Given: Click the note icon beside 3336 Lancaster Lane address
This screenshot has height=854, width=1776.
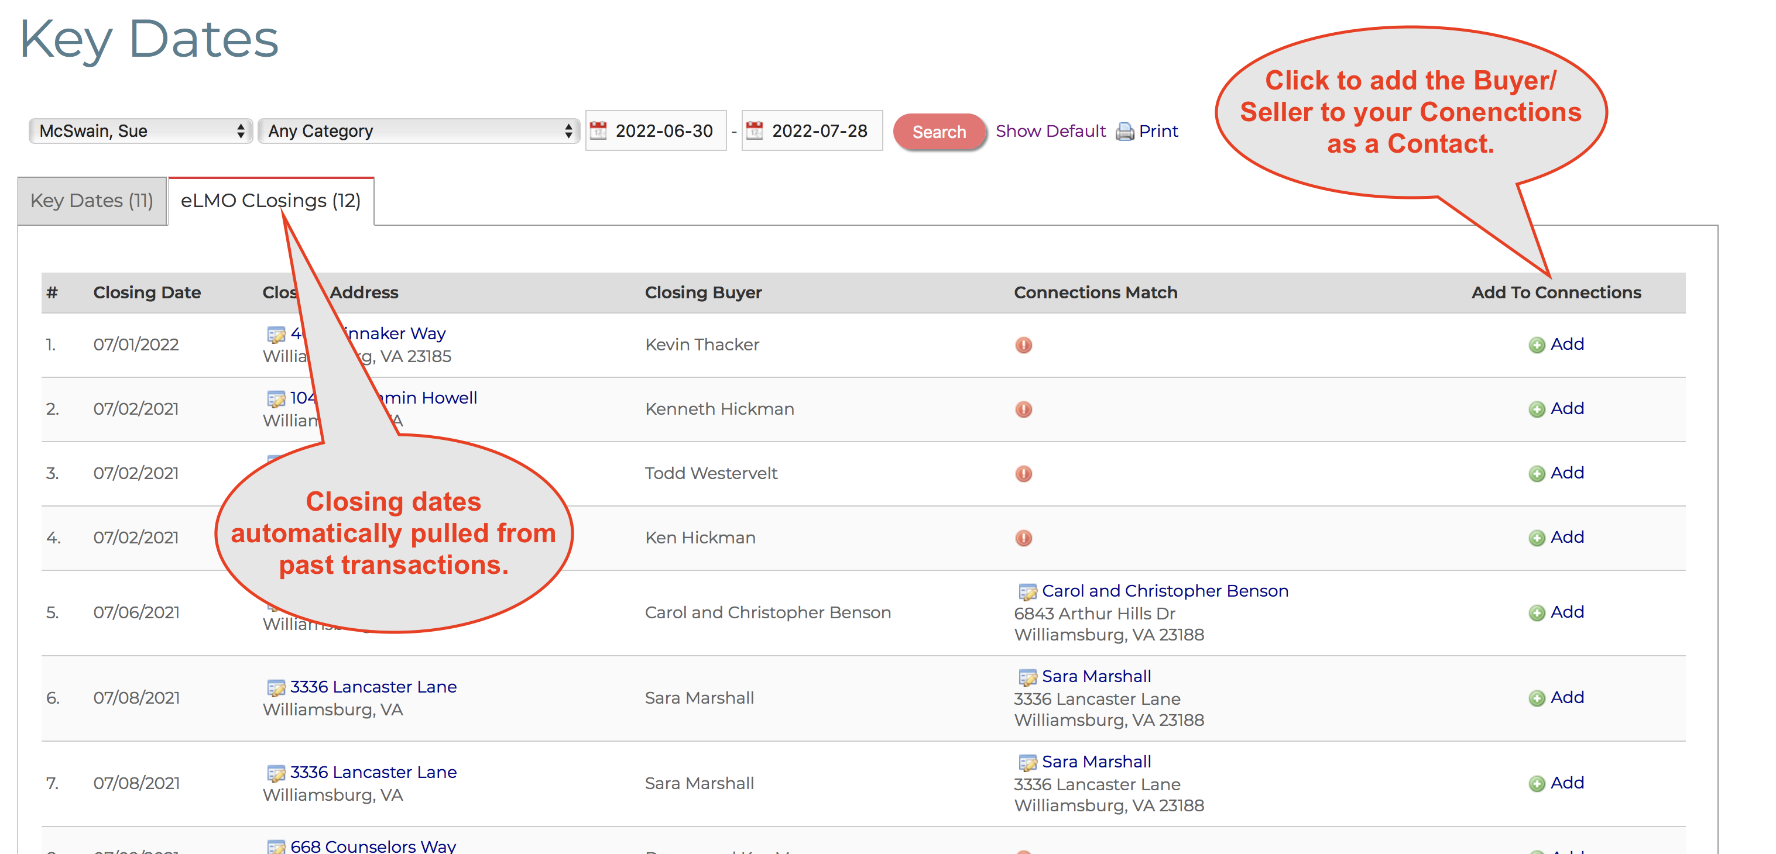Looking at the screenshot, I should (x=275, y=686).
